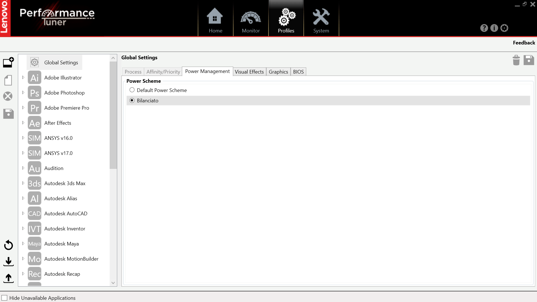This screenshot has height=302, width=537.
Task: Select Autodesk MotionBuilder in the list
Action: (71, 259)
